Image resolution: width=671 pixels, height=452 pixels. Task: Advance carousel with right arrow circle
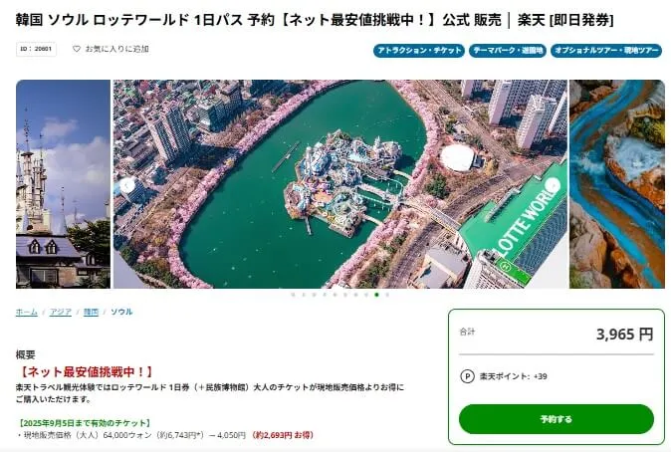coord(554,186)
